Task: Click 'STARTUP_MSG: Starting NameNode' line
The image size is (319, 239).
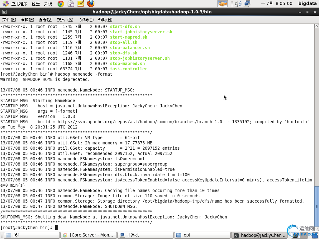Action: pos(38,101)
